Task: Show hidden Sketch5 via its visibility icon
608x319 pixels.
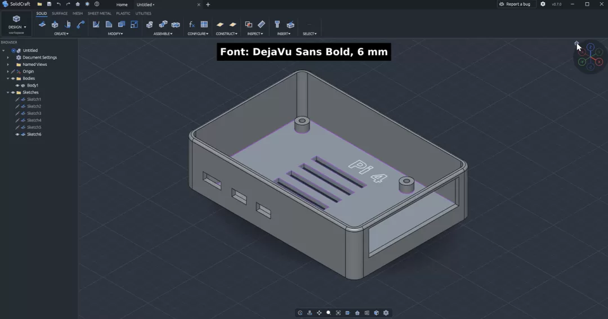Action: 17,127
